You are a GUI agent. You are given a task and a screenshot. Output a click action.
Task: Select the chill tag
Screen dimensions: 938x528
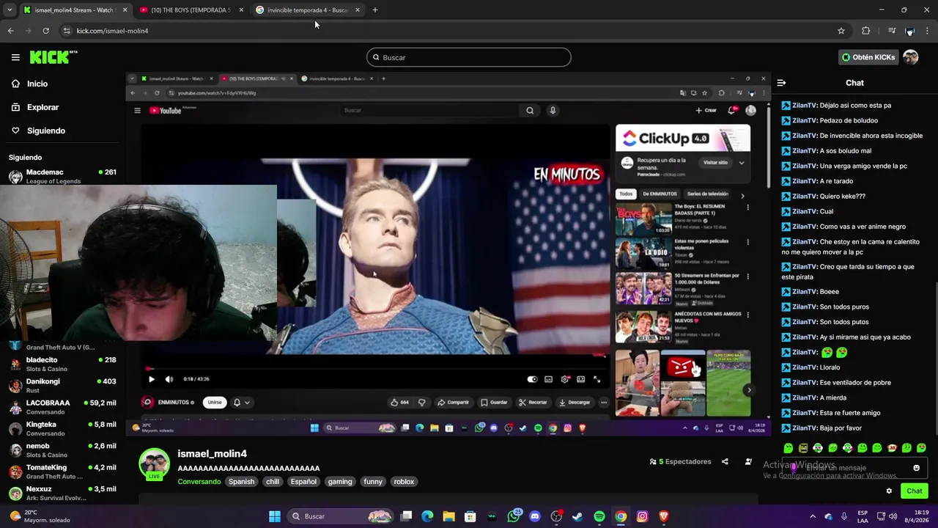273,482
